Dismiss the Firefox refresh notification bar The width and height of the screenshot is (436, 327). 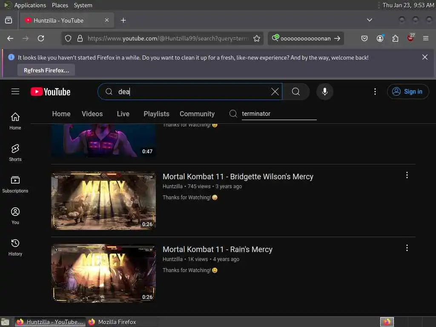pos(425,57)
